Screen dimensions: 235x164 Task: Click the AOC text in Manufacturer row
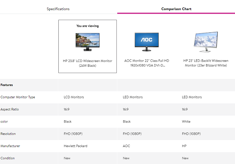click(x=127, y=146)
